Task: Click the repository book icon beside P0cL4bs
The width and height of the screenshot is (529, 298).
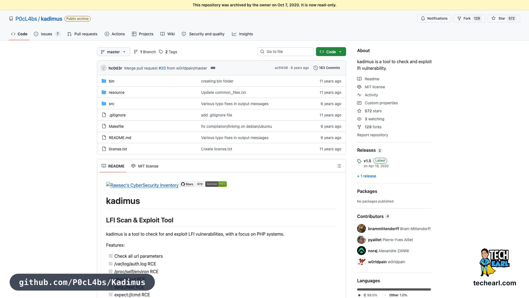Action: (11, 19)
